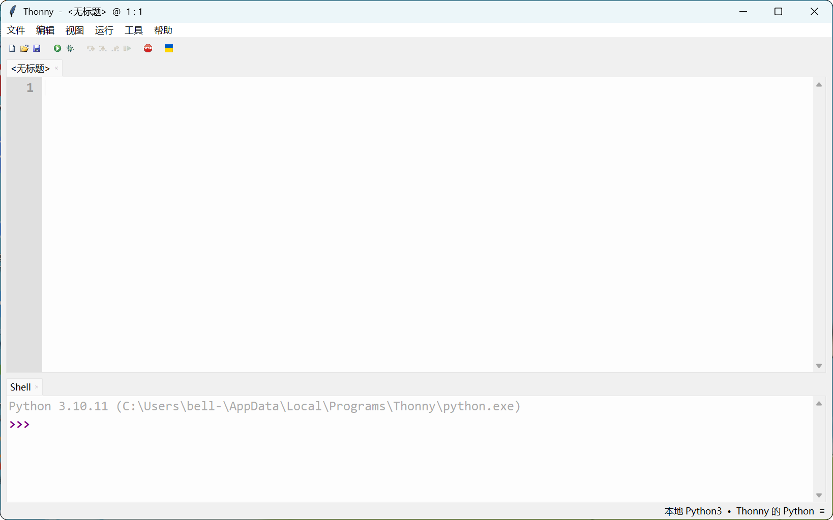Click the Shell input prompt
Screen dimensions: 833x520
click(41, 425)
